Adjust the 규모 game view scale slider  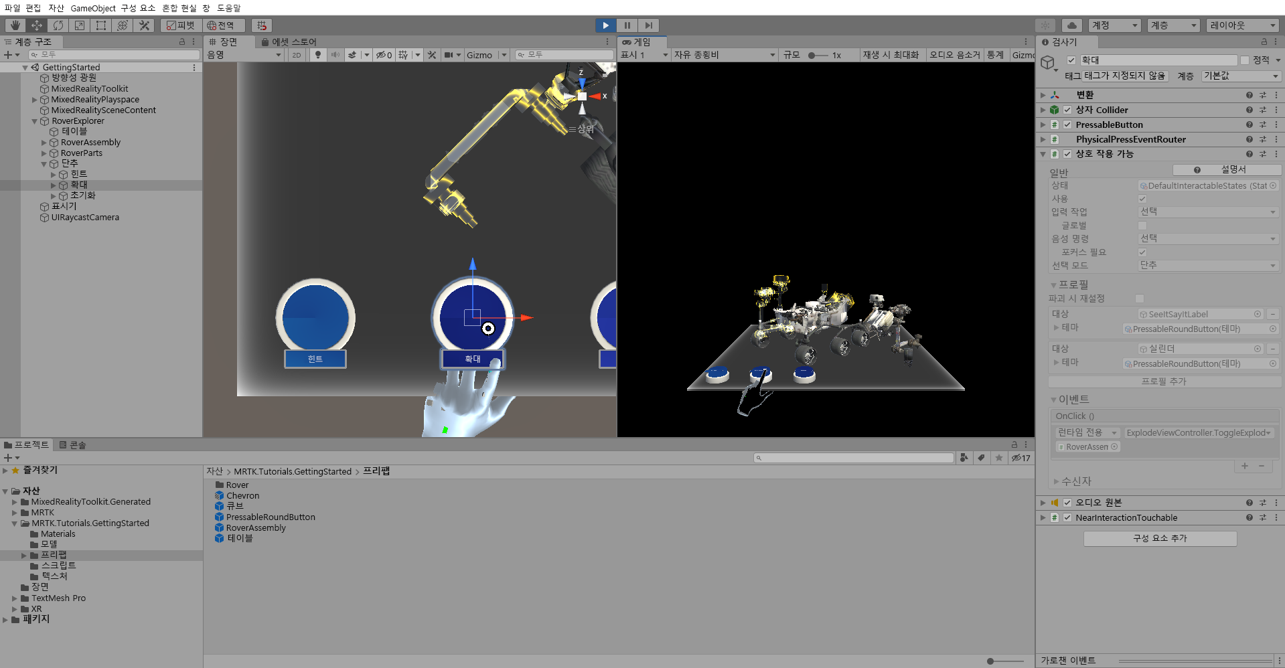[817, 56]
